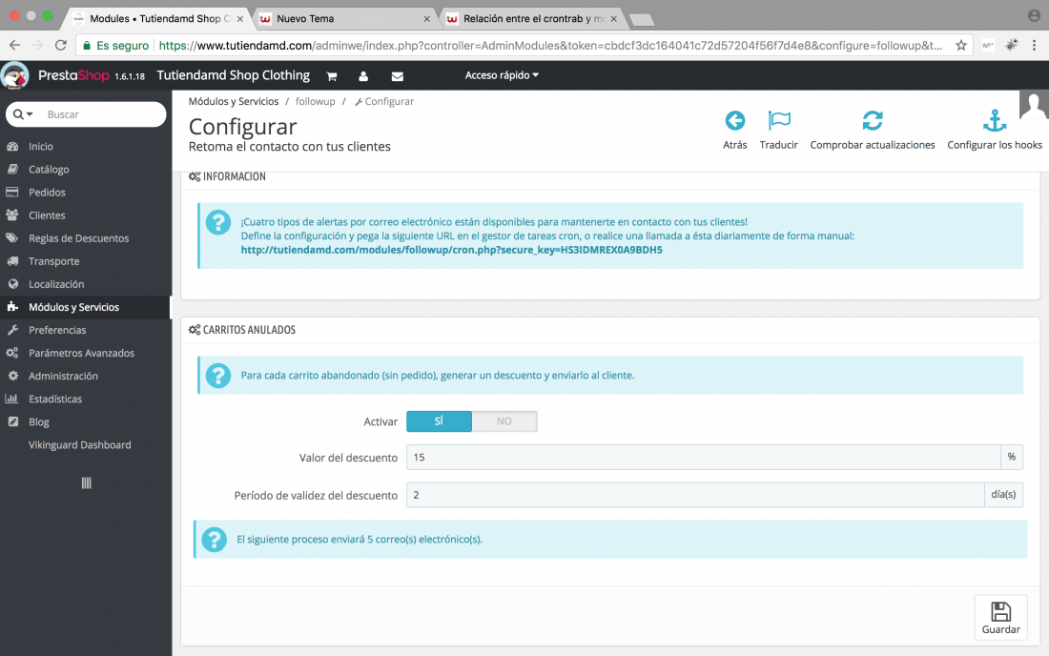Open the Chrome three-dot menu
Screen dimensions: 1049x656
pyautogui.click(x=1035, y=46)
